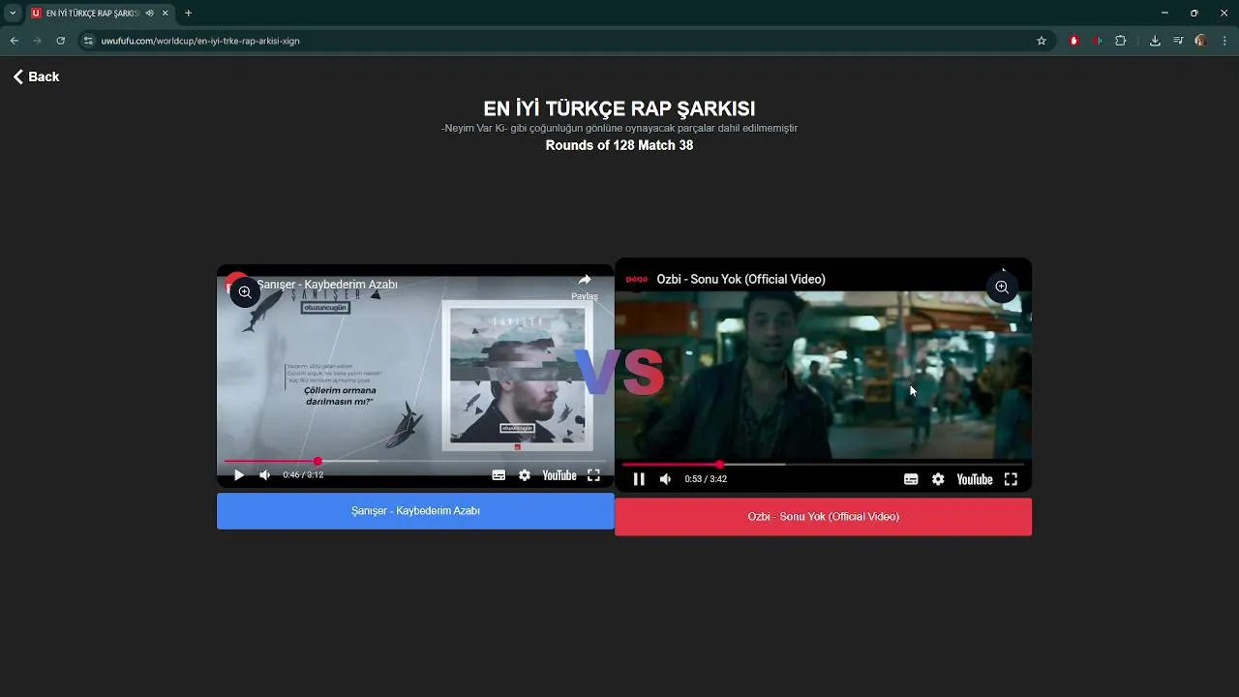Open Sanişer video on YouTube via logo

click(x=559, y=475)
